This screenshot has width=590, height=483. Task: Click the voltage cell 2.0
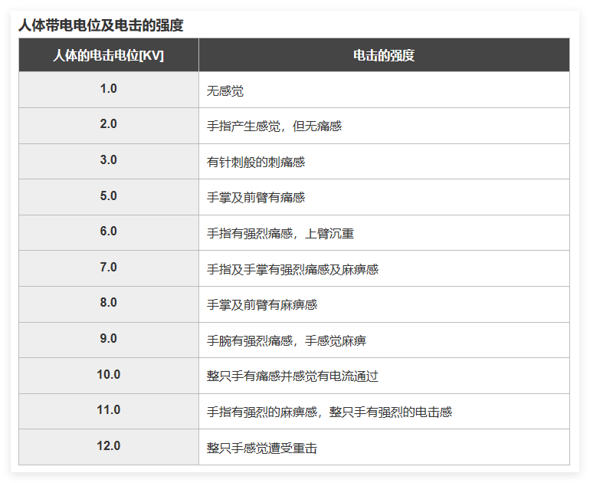[108, 126]
